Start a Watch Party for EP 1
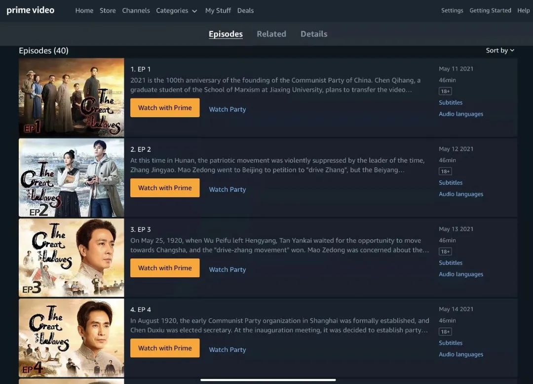Screen dimensions: 533x384 click(228, 109)
